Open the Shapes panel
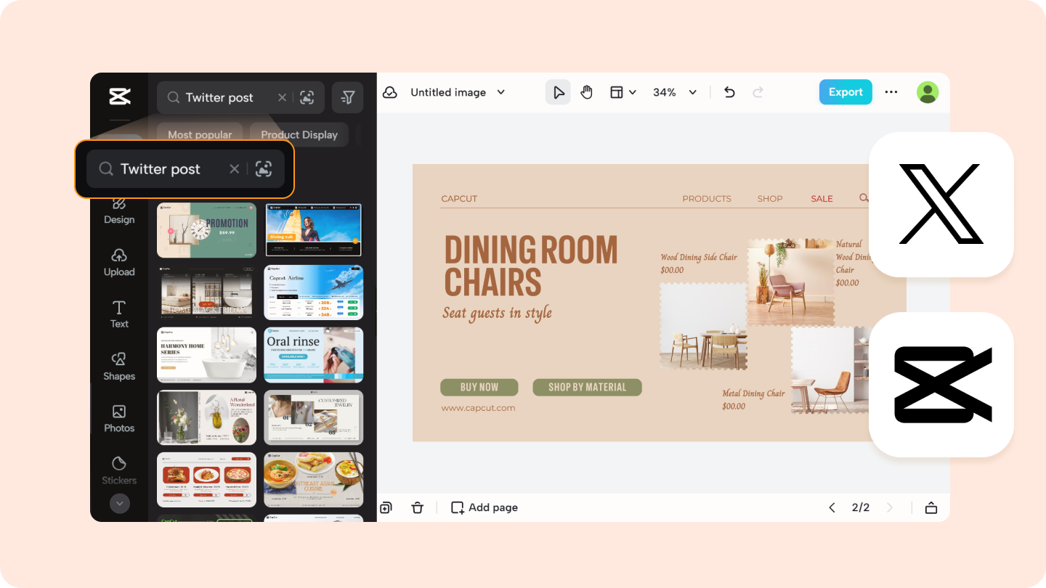The width and height of the screenshot is (1046, 588). pos(119,367)
